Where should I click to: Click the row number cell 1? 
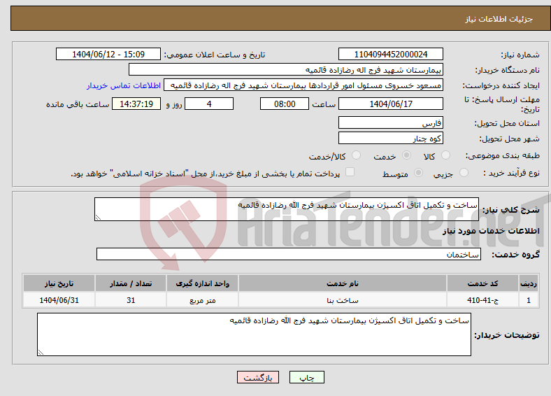[529, 300]
